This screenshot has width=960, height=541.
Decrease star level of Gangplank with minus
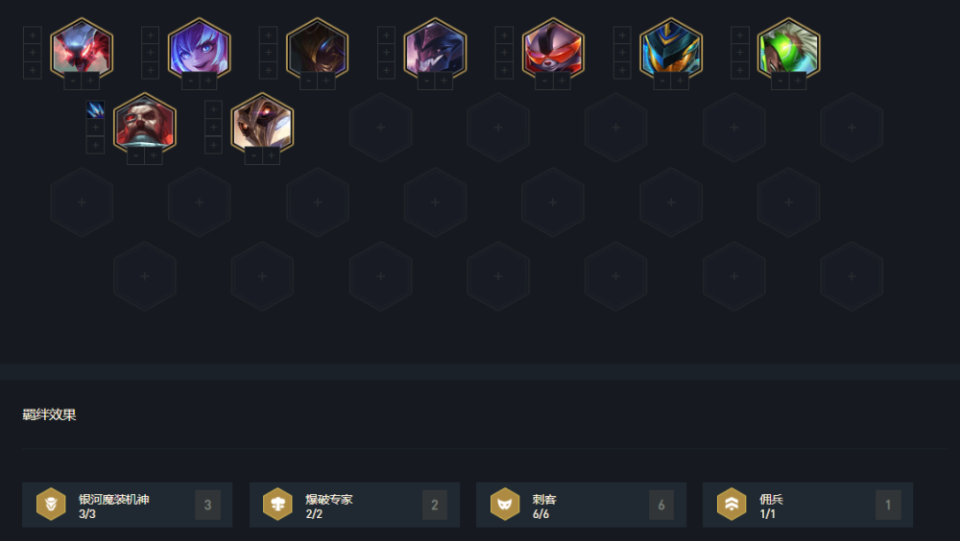pos(136,156)
